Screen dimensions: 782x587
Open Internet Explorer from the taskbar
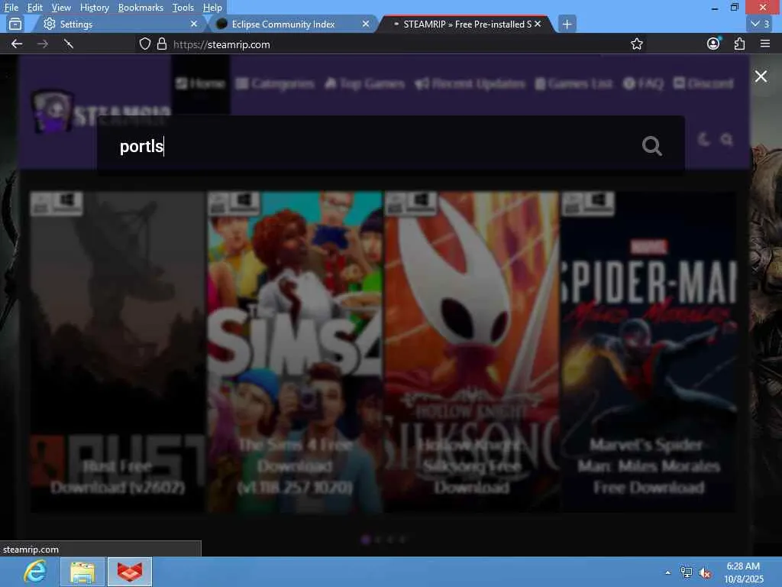pos(35,572)
